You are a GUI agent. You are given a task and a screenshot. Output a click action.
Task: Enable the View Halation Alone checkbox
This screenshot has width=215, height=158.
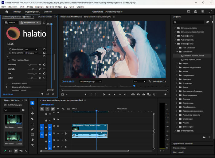click(9, 60)
